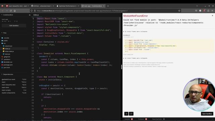
Task: Click the Edit Sandbox button
Action: coord(14,26)
